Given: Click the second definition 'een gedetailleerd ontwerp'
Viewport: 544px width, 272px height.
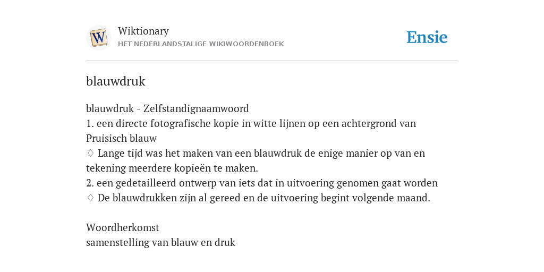Looking at the screenshot, I should tap(262, 183).
